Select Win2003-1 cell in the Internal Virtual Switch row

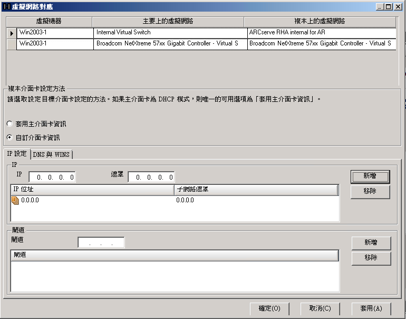coord(55,33)
